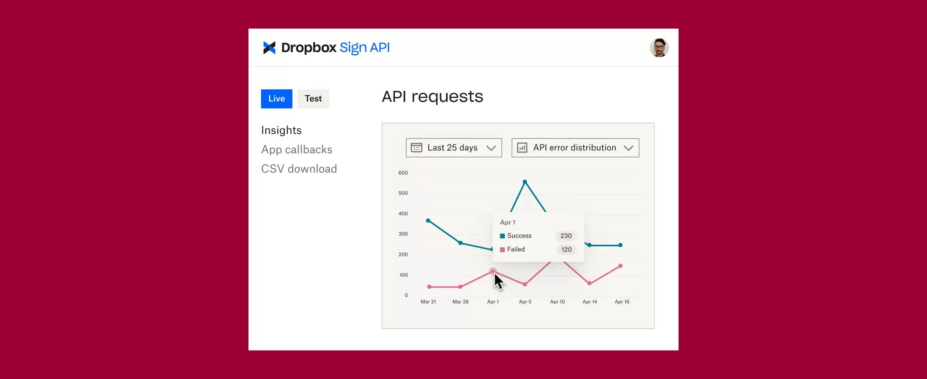This screenshot has width=927, height=379.
Task: Switch to Test mode
Action: 313,99
